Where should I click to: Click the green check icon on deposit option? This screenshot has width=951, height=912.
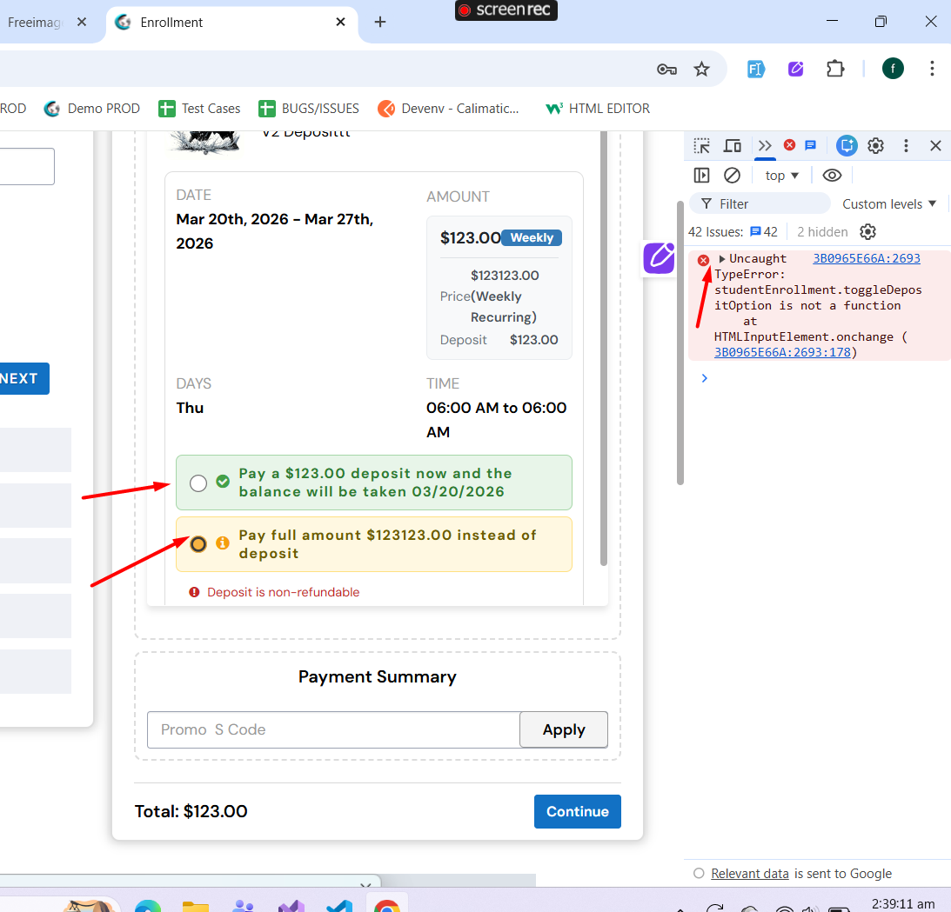pyautogui.click(x=223, y=481)
